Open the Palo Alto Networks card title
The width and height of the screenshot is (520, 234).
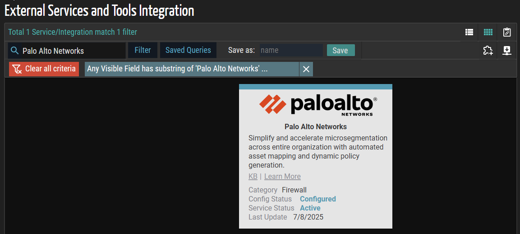tap(316, 126)
